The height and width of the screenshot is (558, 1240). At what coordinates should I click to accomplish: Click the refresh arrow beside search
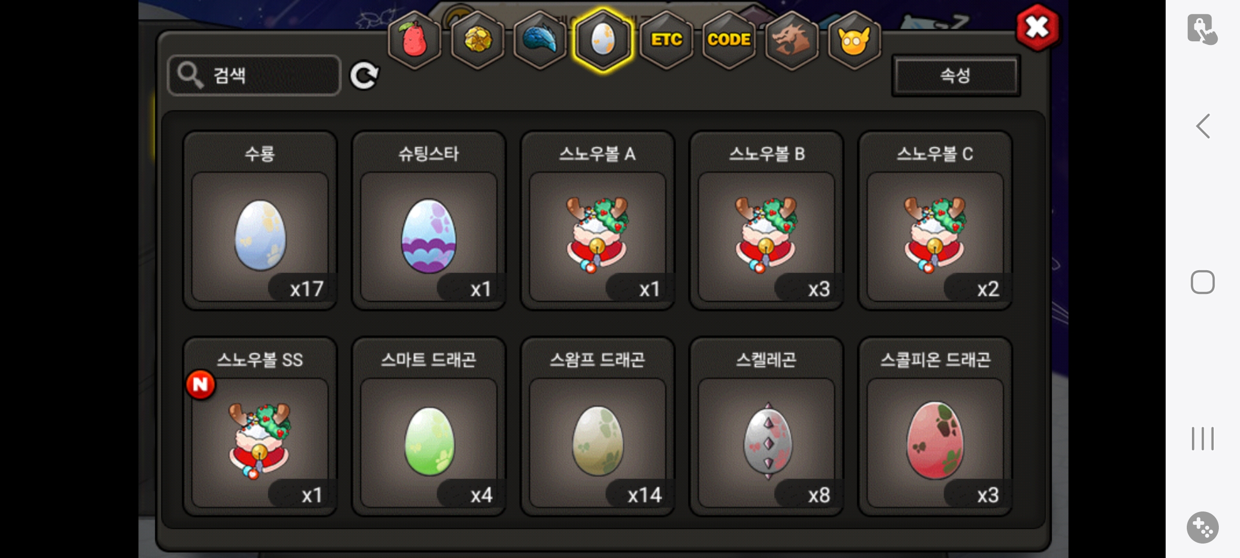pyautogui.click(x=364, y=76)
